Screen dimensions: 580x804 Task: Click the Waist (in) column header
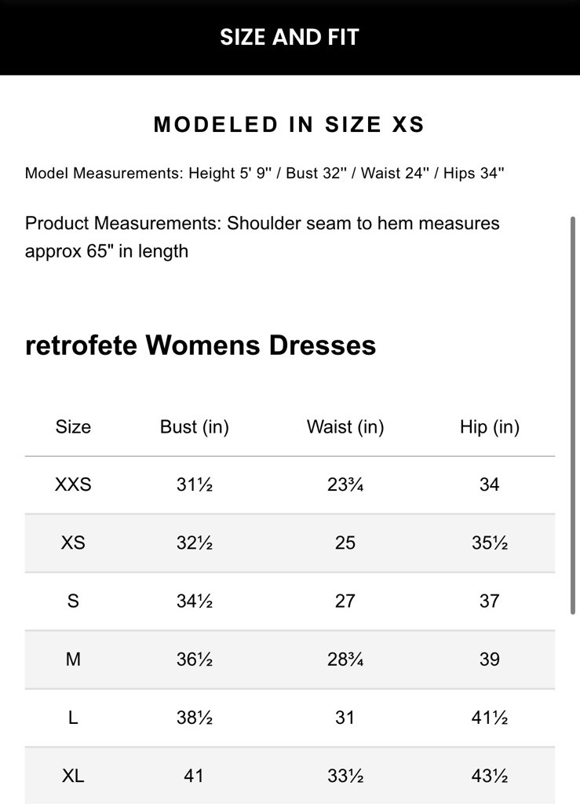tap(345, 426)
